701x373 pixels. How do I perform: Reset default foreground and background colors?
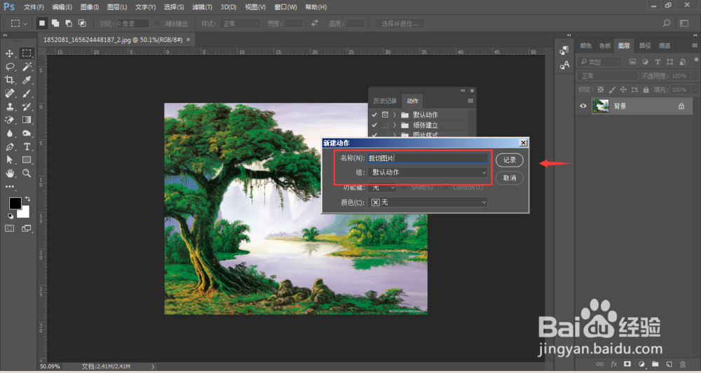click(11, 216)
